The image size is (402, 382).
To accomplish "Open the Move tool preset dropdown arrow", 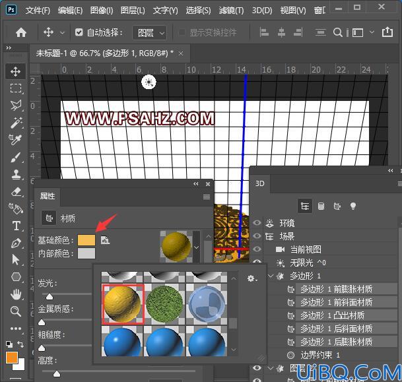I will [62, 33].
